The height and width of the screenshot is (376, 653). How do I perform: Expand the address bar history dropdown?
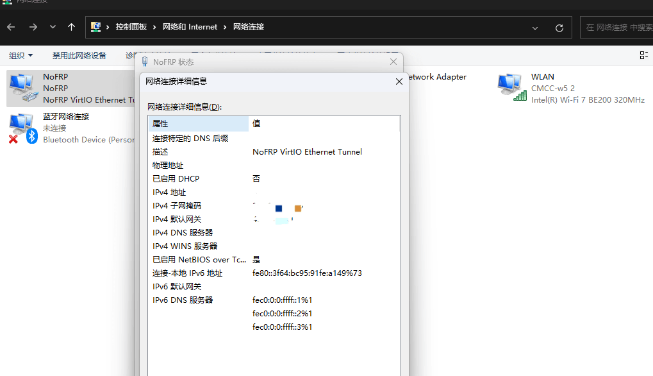[535, 28]
